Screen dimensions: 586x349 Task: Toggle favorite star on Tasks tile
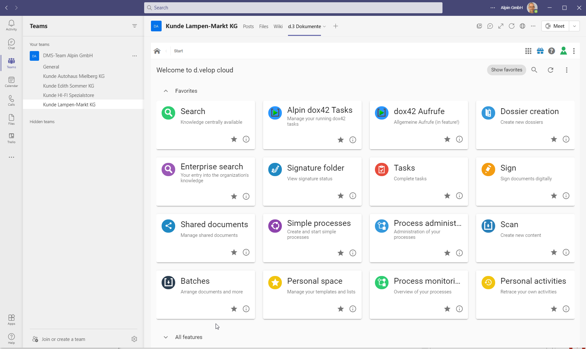447,196
